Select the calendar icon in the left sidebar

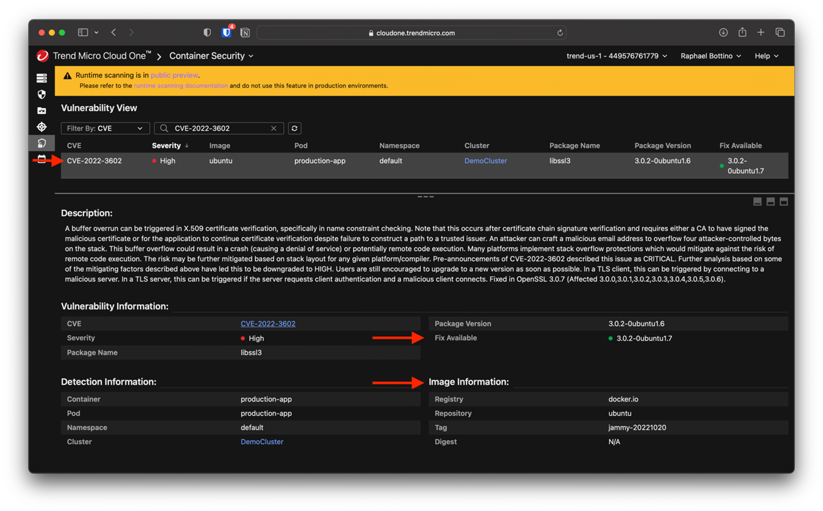41,159
